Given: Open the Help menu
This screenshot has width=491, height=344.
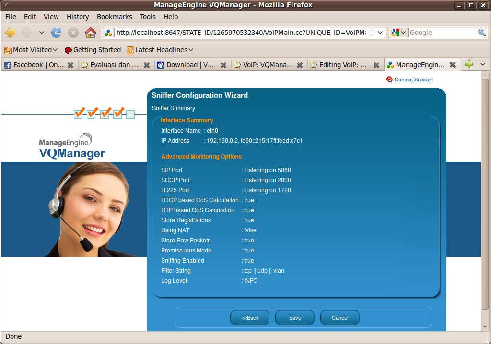Looking at the screenshot, I should 171,17.
